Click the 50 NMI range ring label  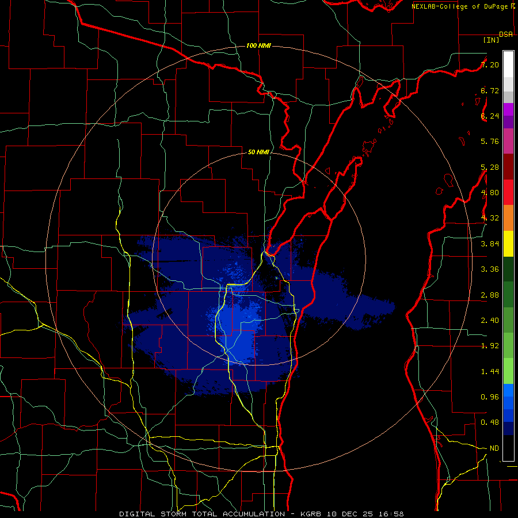coord(258,152)
